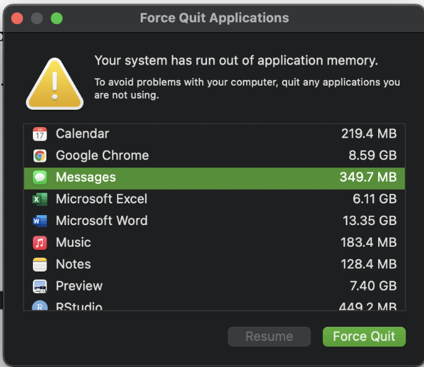The image size is (424, 367).
Task: Click the Microsoft Excel icon
Action: tap(40, 199)
